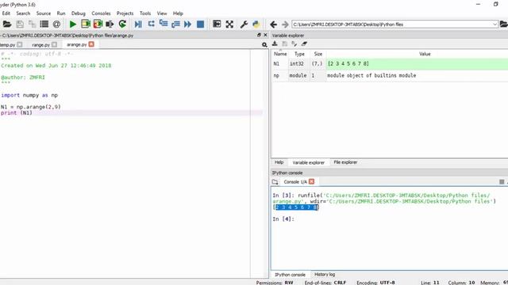Sort variables by the Type column header
508x285 pixels.
click(299, 54)
